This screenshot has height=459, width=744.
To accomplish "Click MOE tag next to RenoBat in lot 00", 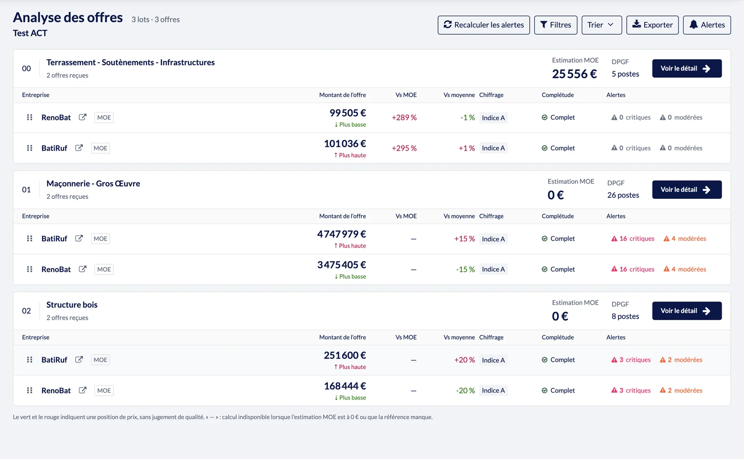I will [x=104, y=118].
